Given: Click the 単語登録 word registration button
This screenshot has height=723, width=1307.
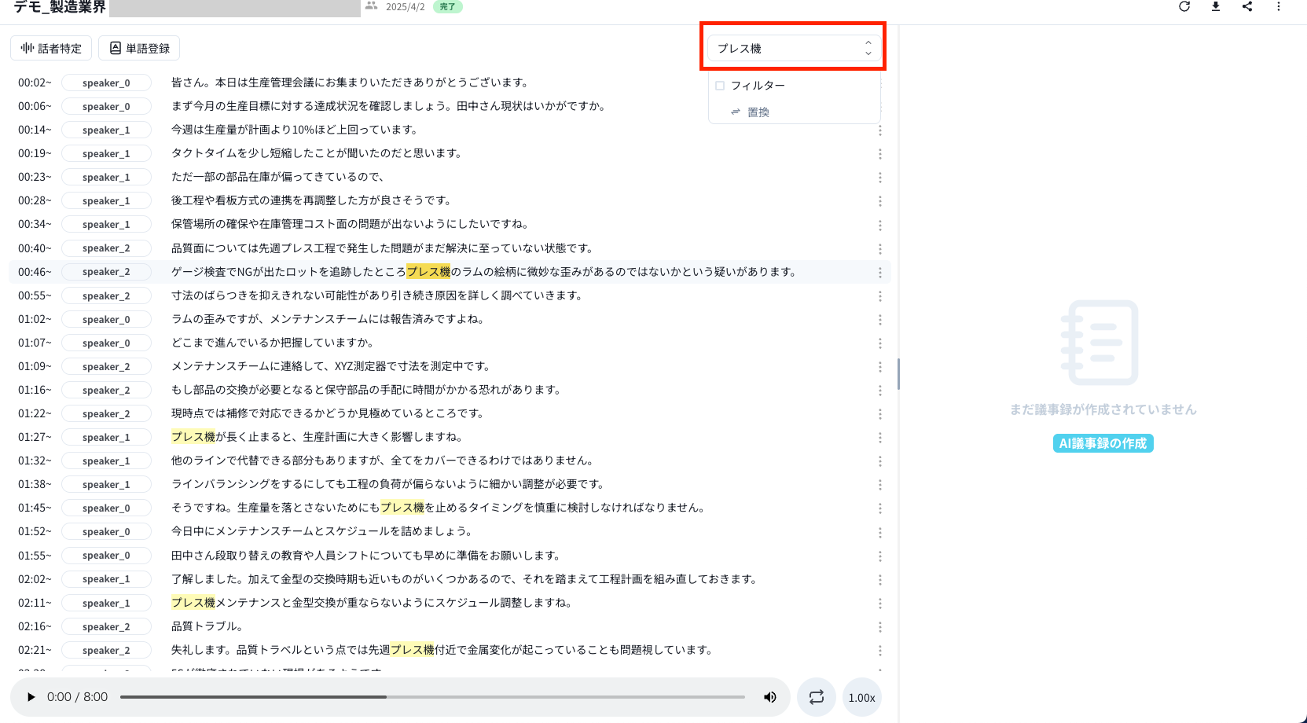Looking at the screenshot, I should [139, 48].
